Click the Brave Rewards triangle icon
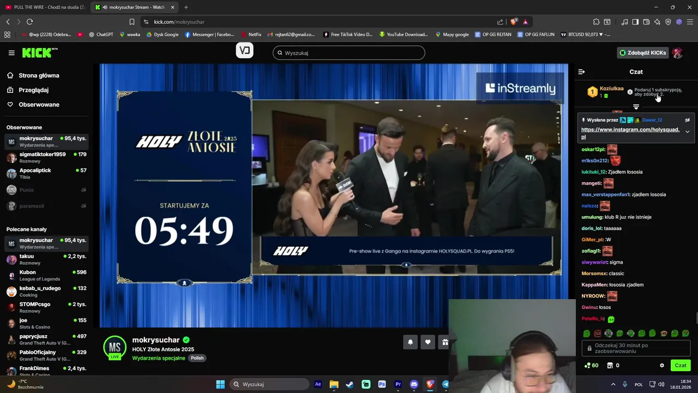Screen dimensions: 698x393 [526, 22]
